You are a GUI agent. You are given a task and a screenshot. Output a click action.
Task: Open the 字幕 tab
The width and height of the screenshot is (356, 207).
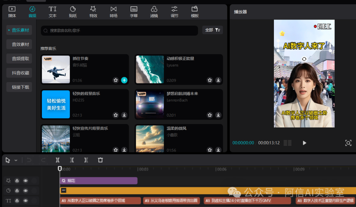click(x=134, y=12)
